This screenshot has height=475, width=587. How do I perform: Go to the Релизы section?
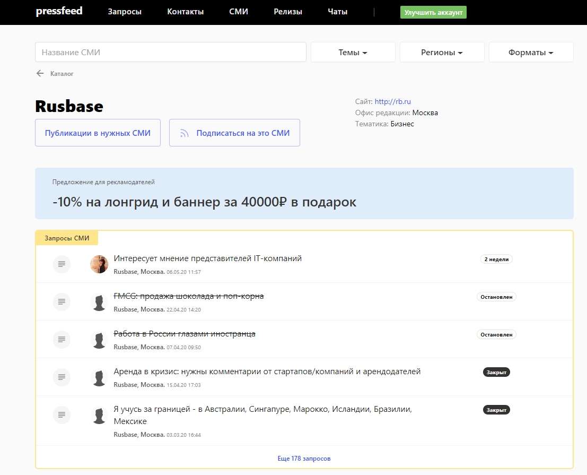[x=288, y=12]
